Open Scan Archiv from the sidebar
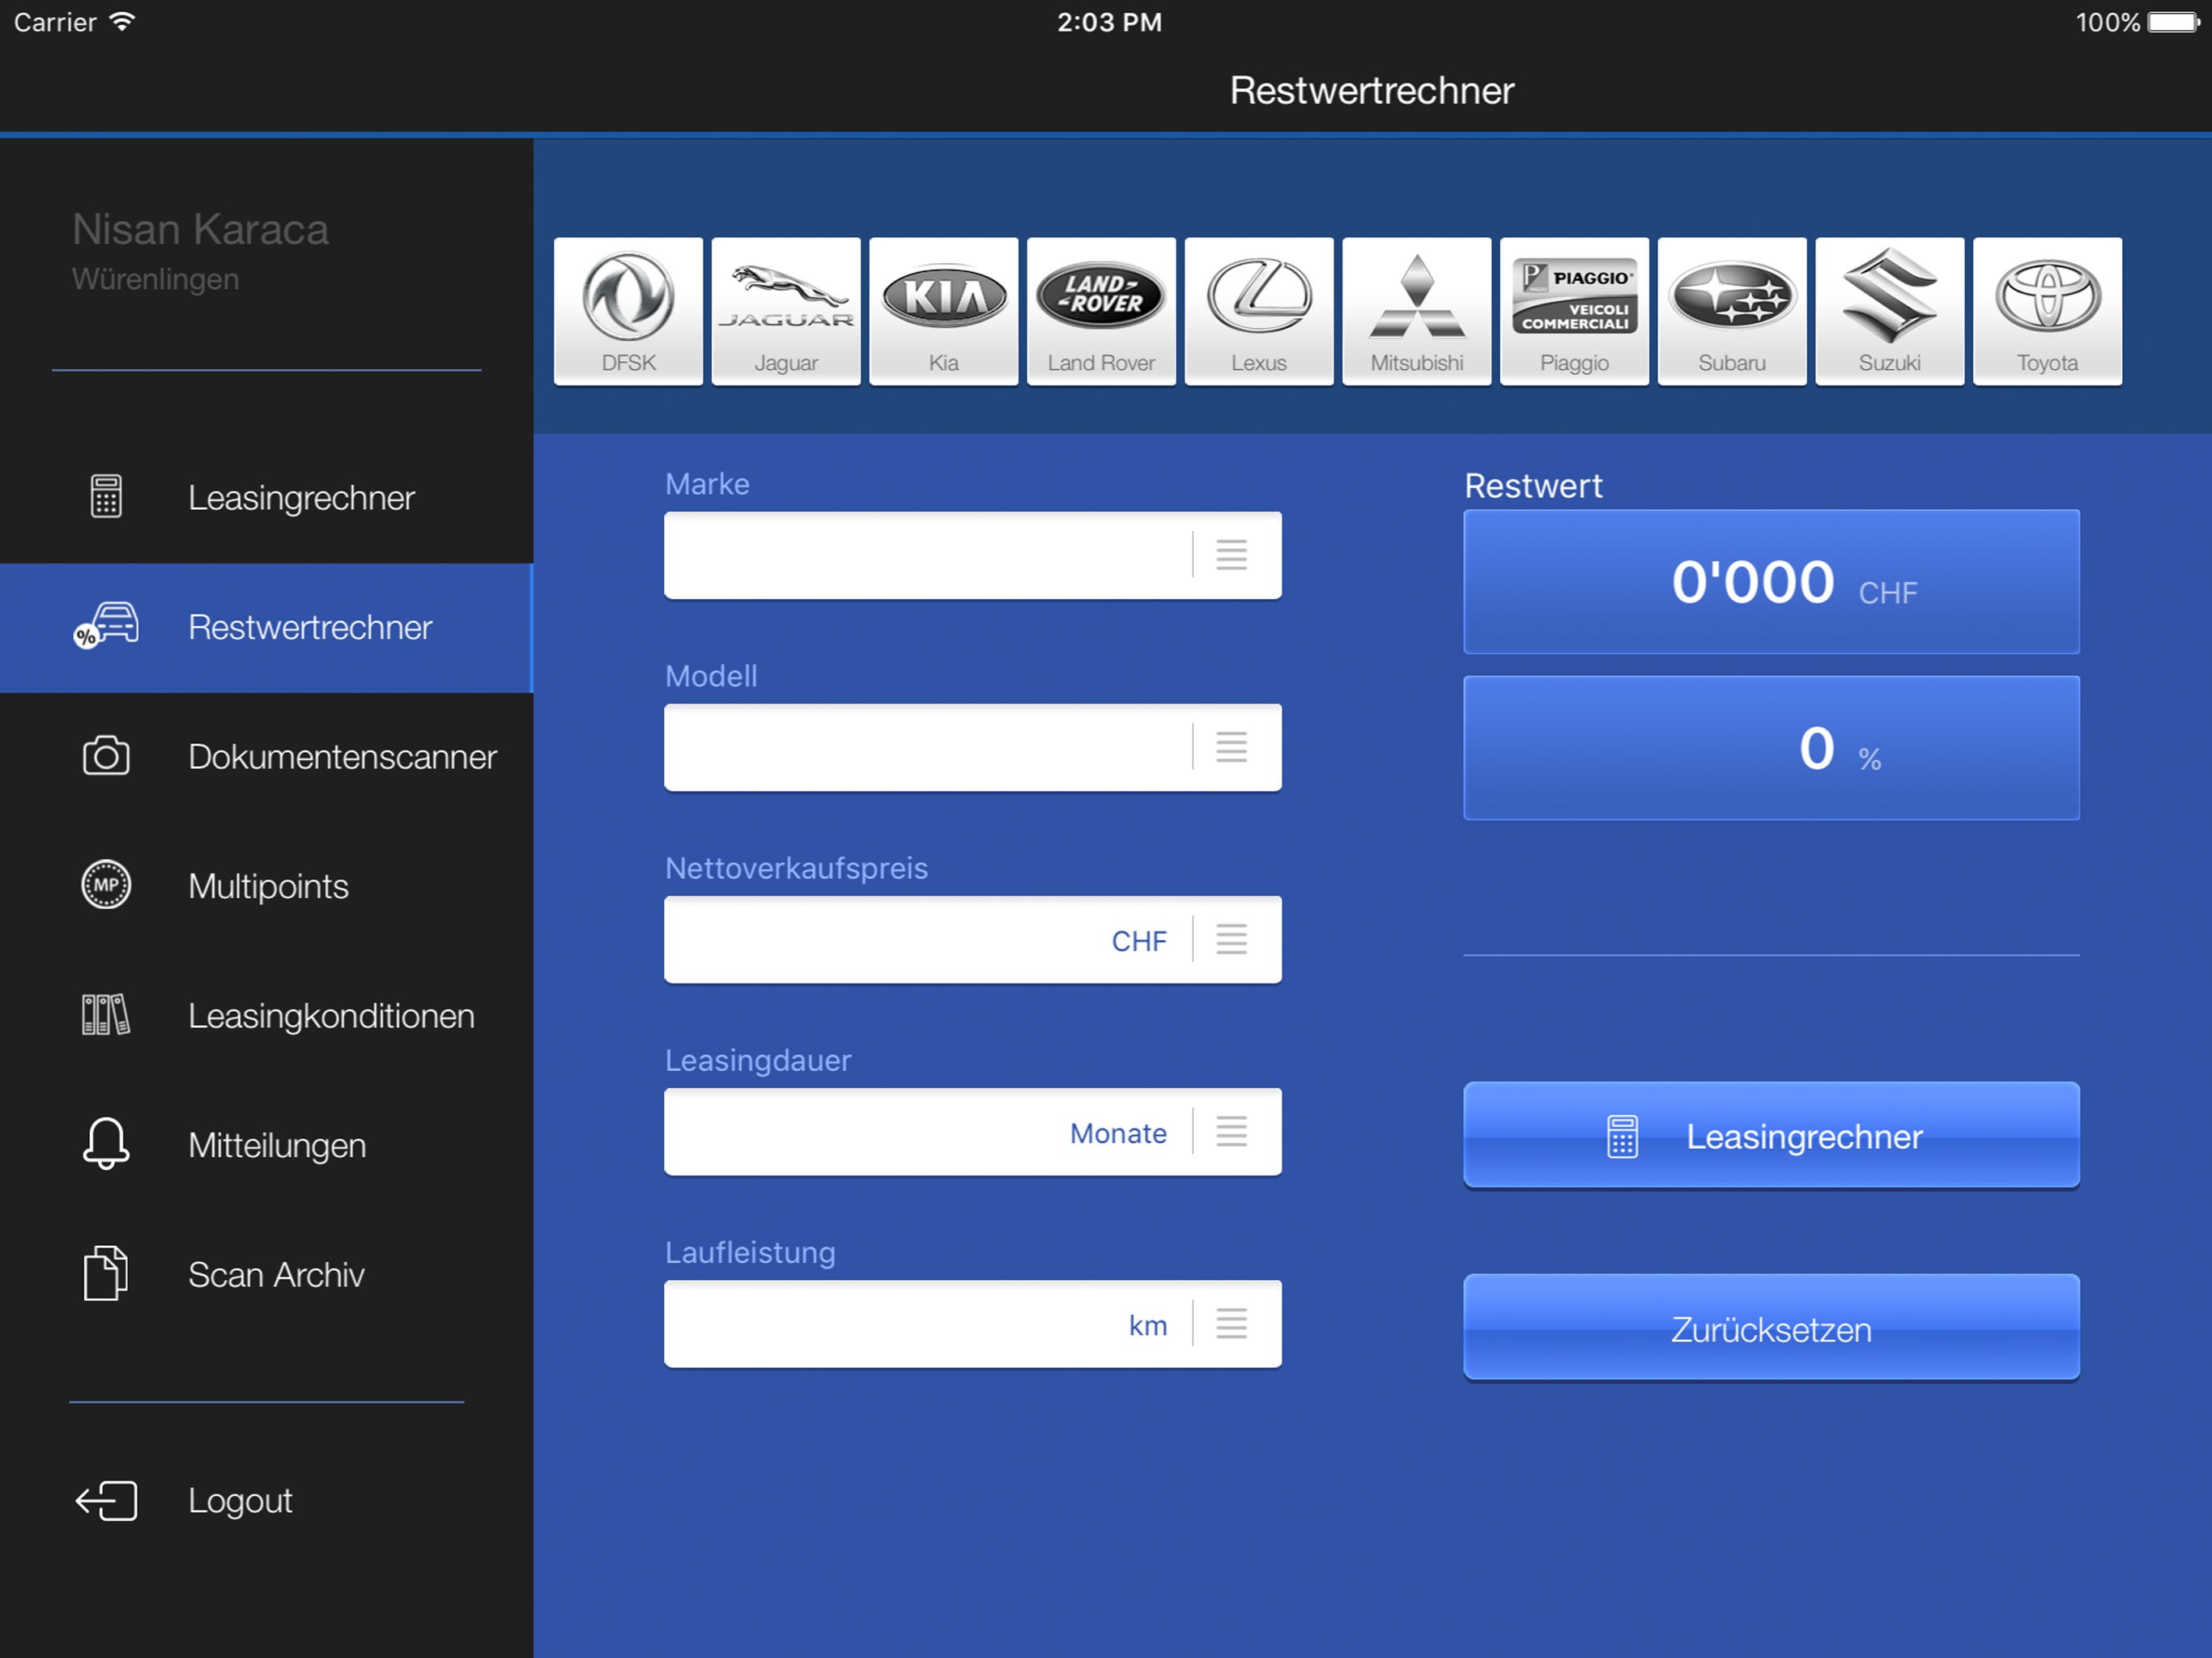2212x1658 pixels. click(266, 1274)
